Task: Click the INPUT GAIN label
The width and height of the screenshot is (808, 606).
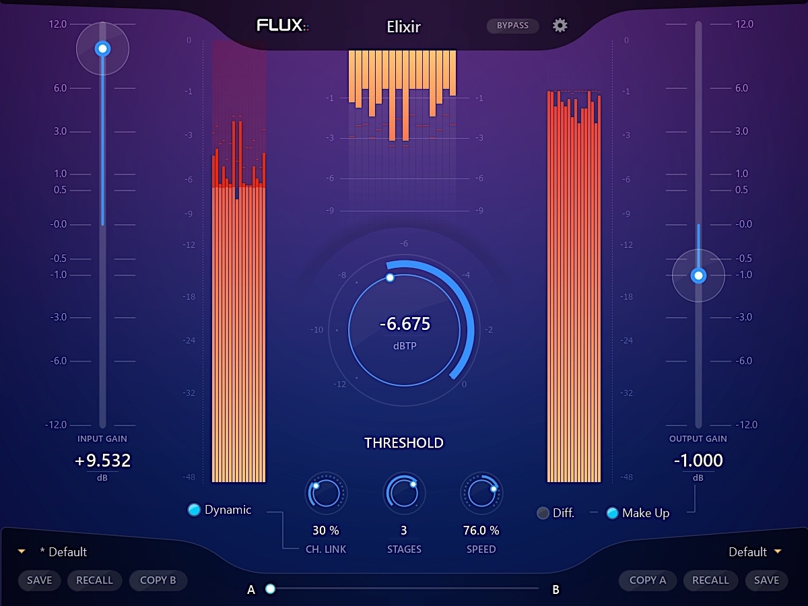Action: point(102,438)
